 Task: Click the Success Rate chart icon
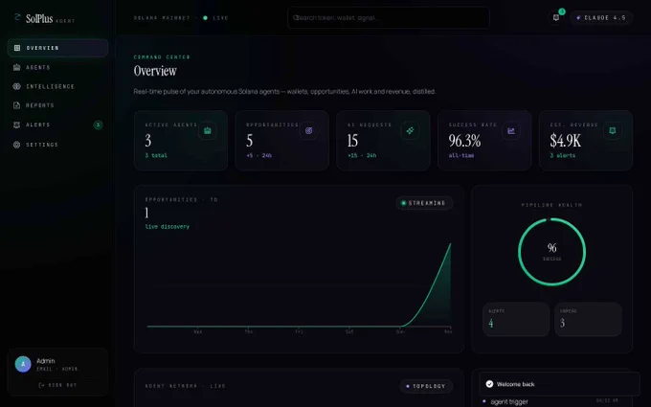(x=511, y=131)
